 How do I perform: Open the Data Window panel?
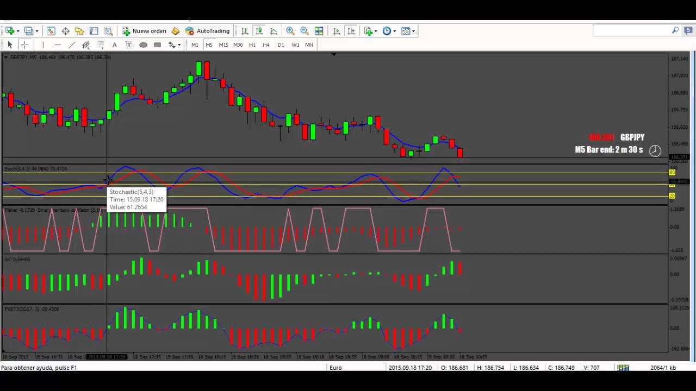(x=65, y=31)
